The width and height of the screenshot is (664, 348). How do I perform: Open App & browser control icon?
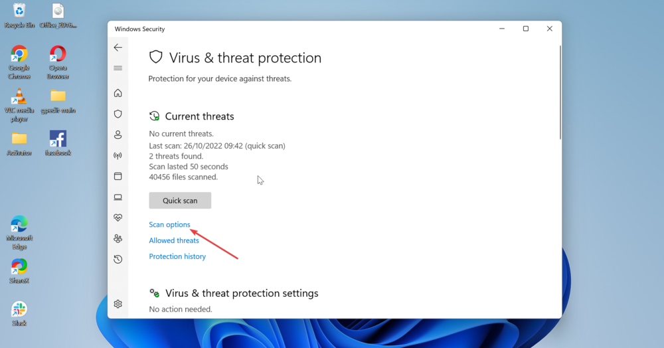tap(118, 176)
